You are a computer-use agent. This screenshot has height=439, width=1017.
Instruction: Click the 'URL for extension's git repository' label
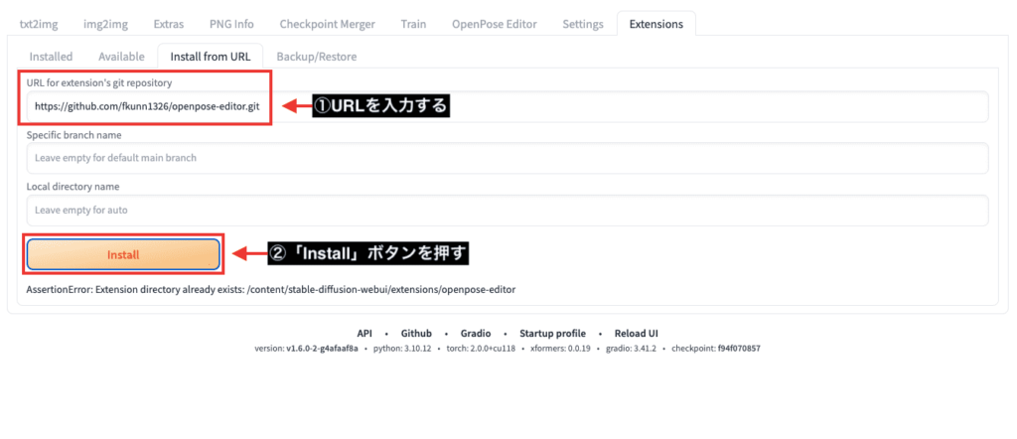click(x=99, y=82)
